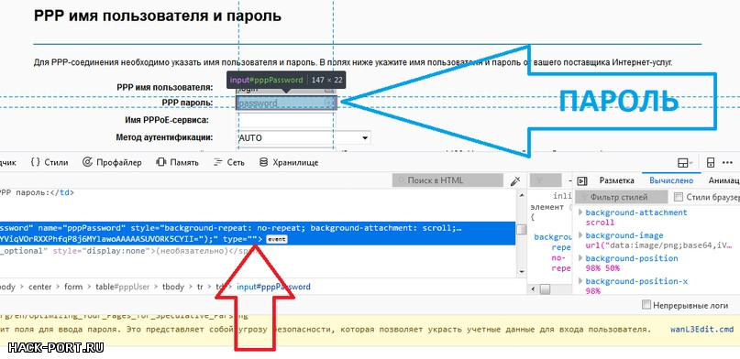
Task: Click the scroll value under background-attachment
Action: click(x=600, y=223)
